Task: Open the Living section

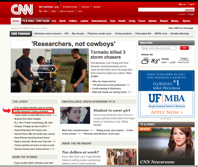Action: click(x=132, y=21)
